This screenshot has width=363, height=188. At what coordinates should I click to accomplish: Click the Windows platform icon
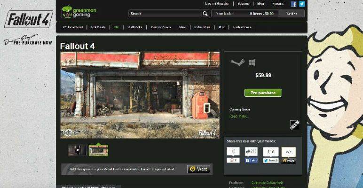[252, 63]
